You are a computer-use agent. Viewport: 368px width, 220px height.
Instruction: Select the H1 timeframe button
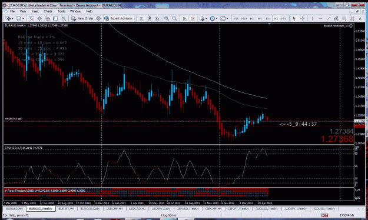tap(252, 18)
